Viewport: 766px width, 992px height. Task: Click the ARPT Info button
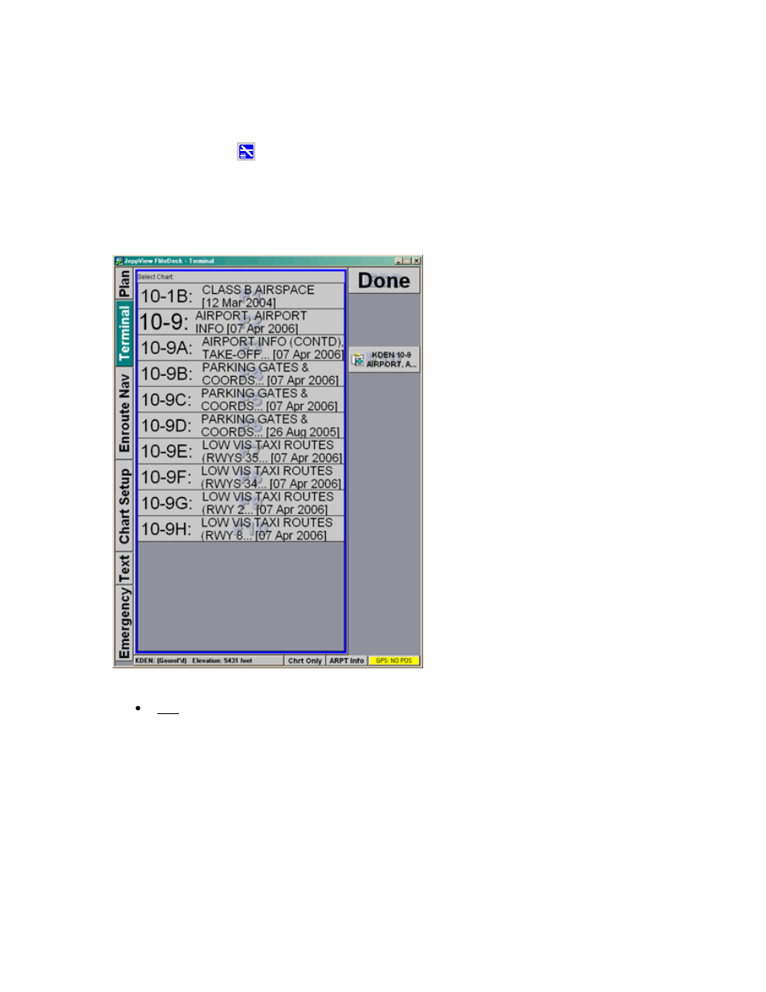(347, 660)
